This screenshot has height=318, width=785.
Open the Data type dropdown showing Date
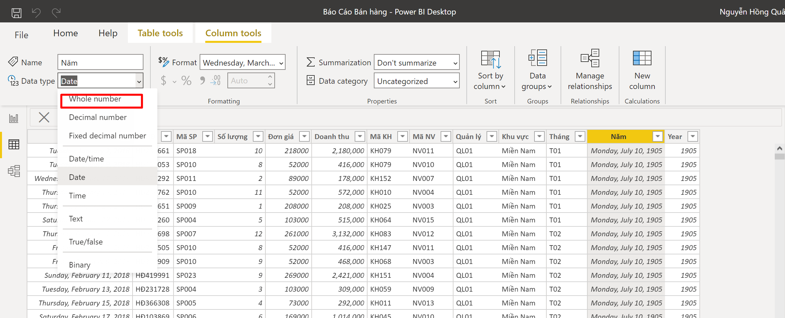click(x=100, y=81)
